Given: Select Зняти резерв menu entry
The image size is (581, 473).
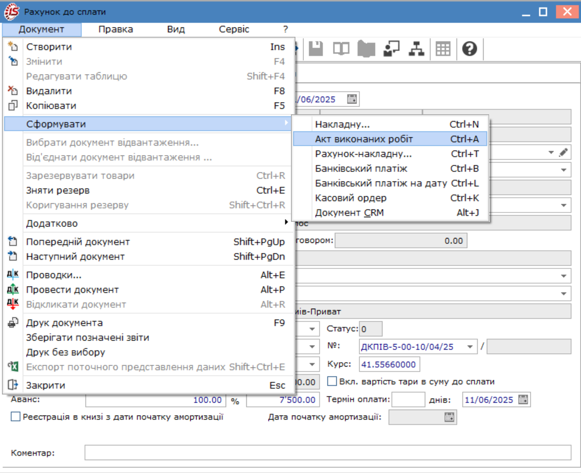Looking at the screenshot, I should coord(148,190).
